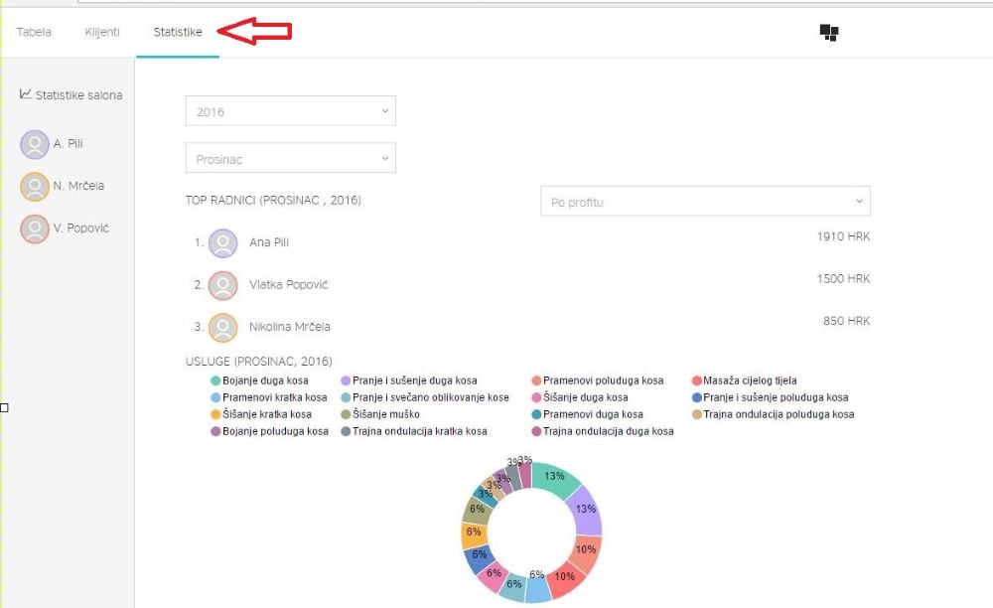Viewport: 993px width, 608px height.
Task: Click A. Pili avatar in sidebar
Action: [35, 145]
